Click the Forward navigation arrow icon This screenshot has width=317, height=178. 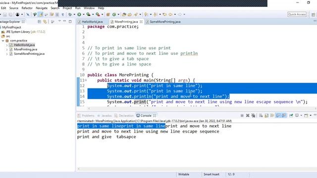179,14
